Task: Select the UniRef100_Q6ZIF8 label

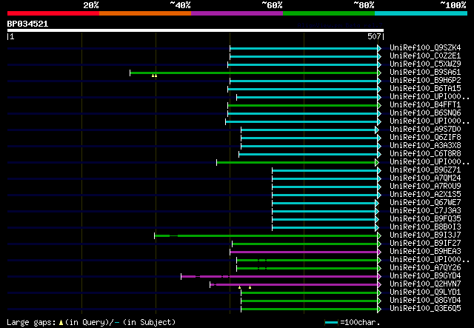Action: 425,138
